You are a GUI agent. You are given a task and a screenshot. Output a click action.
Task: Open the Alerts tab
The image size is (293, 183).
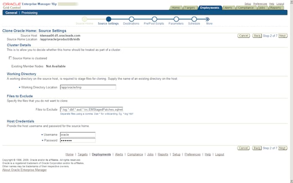(228, 8)
